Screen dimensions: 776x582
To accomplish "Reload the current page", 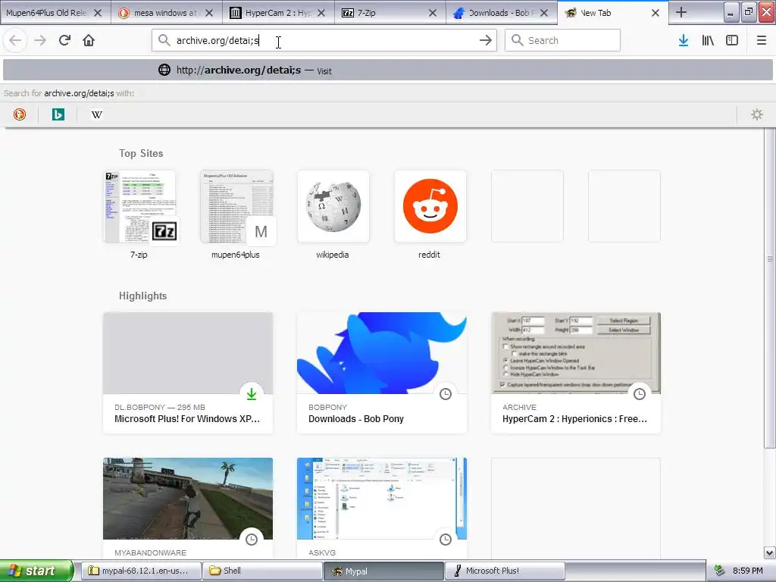I will click(64, 40).
